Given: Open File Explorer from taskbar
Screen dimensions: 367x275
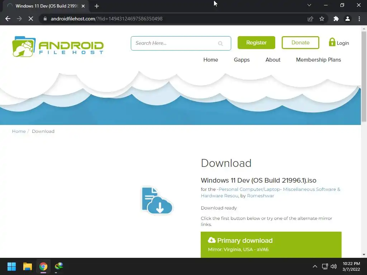Looking at the screenshot, I should click(27, 266).
